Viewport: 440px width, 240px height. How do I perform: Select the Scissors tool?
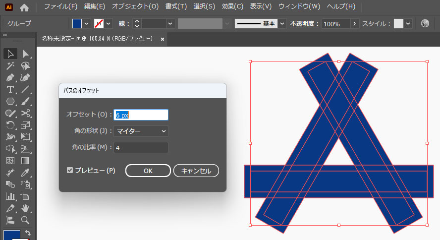pyautogui.click(x=25, y=114)
